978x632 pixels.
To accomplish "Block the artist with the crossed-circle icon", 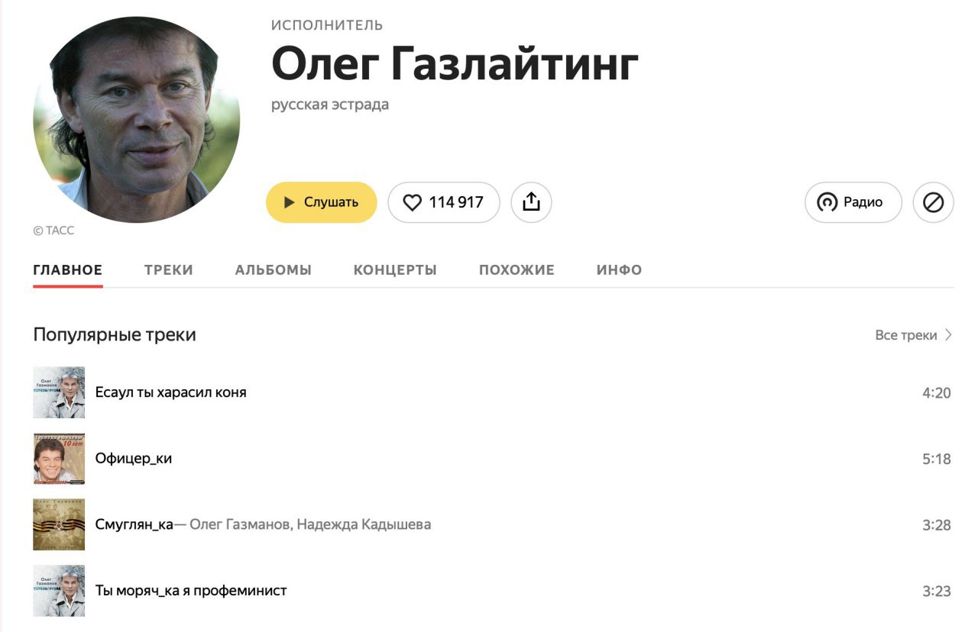I will (x=934, y=202).
